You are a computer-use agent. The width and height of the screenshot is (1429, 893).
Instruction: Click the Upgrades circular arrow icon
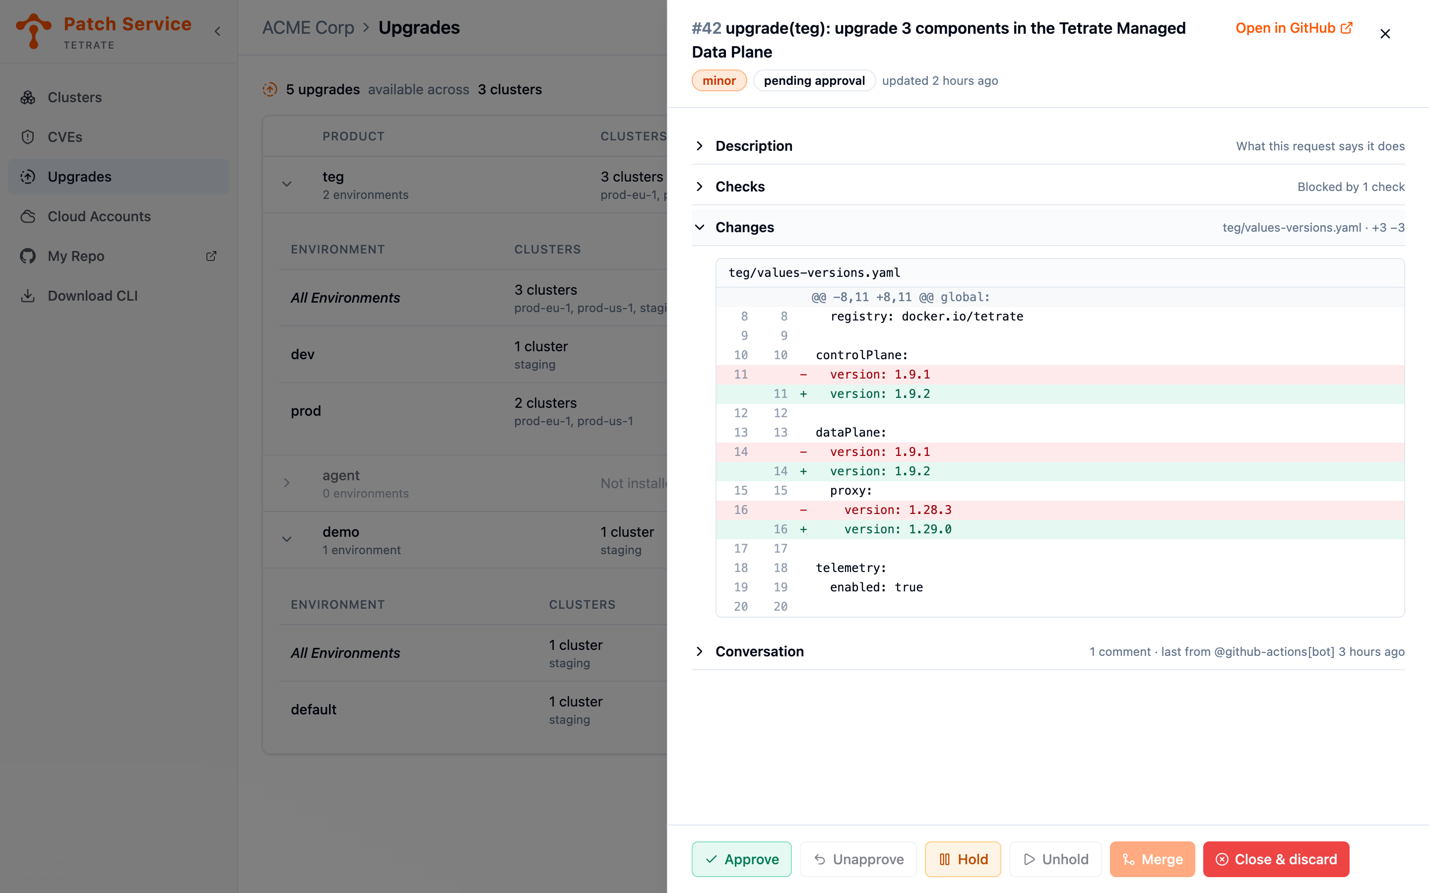pyautogui.click(x=28, y=177)
